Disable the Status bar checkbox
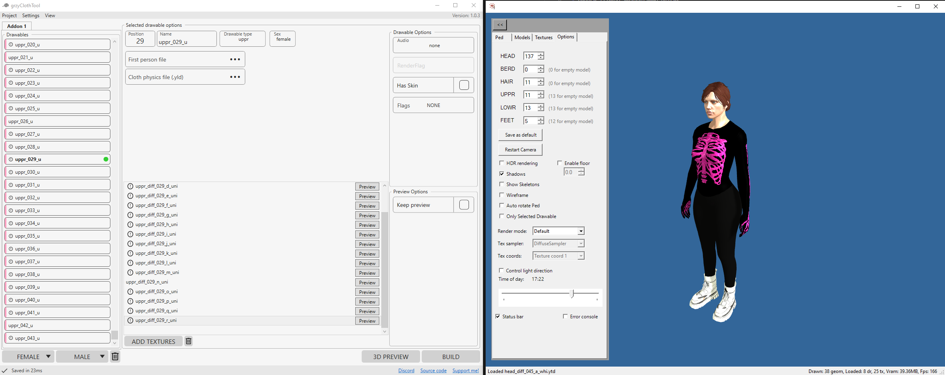 click(498, 316)
